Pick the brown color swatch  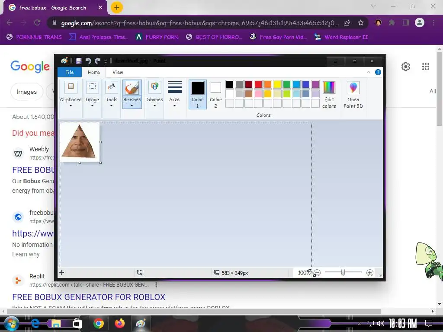point(249,94)
